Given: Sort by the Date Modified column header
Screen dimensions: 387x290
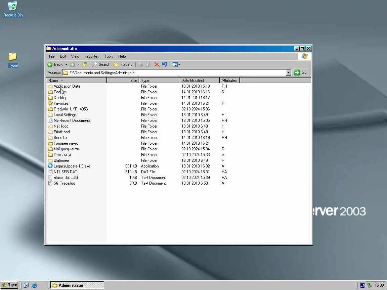Looking at the screenshot, I should pos(200,81).
